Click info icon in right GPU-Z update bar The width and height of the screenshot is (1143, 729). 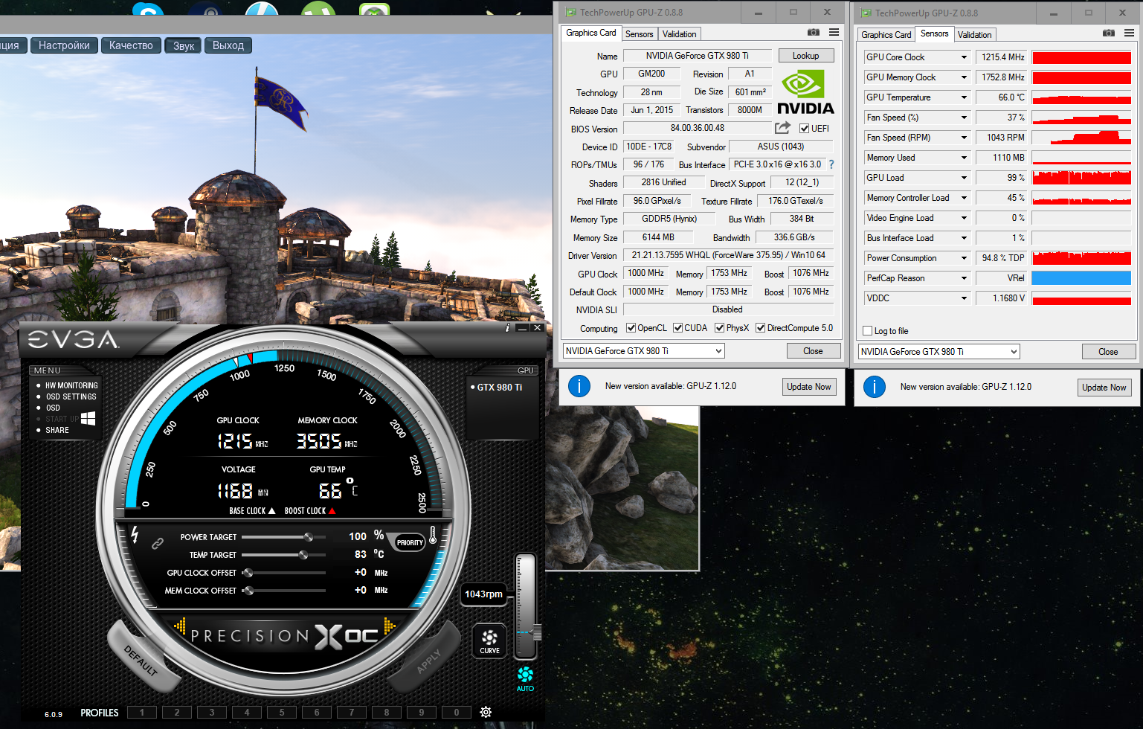click(x=875, y=387)
